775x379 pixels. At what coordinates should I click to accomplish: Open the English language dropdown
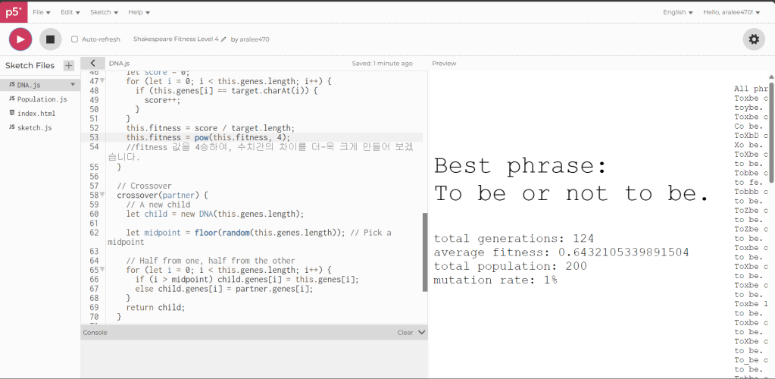tap(677, 12)
